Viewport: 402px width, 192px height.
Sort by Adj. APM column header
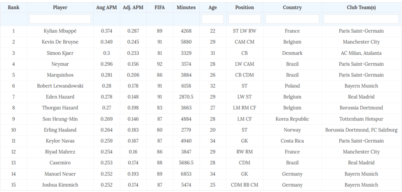(x=133, y=7)
